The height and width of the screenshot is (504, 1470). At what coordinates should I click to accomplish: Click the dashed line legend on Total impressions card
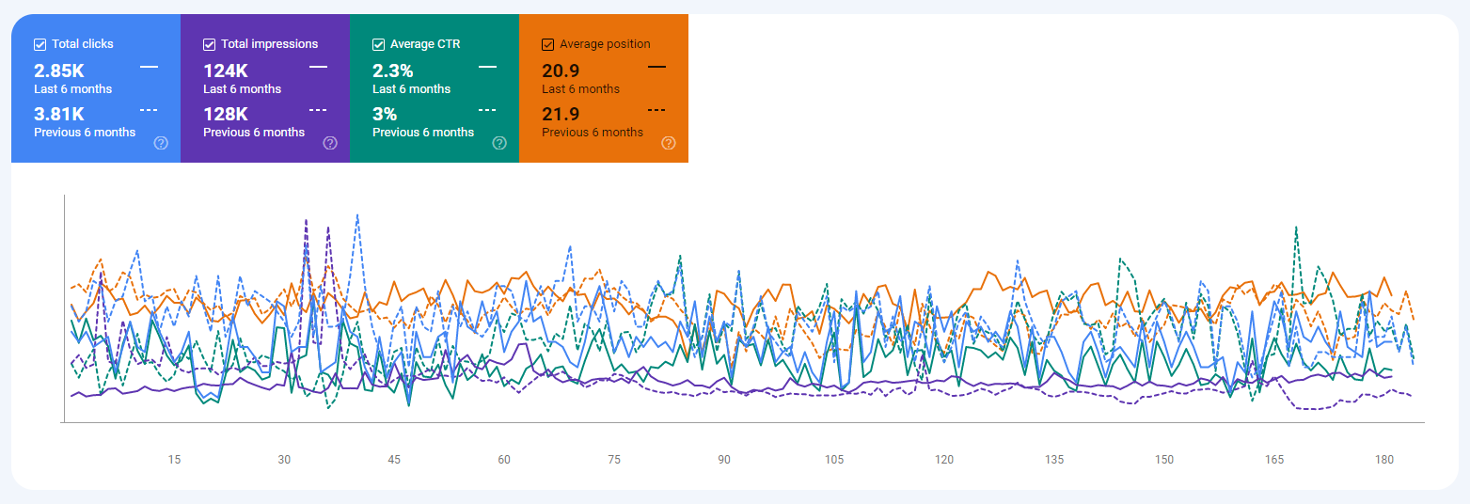pos(318,110)
